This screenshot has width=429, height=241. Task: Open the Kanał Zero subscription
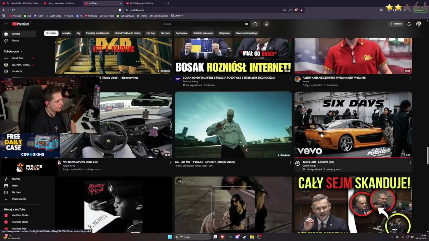18,58
